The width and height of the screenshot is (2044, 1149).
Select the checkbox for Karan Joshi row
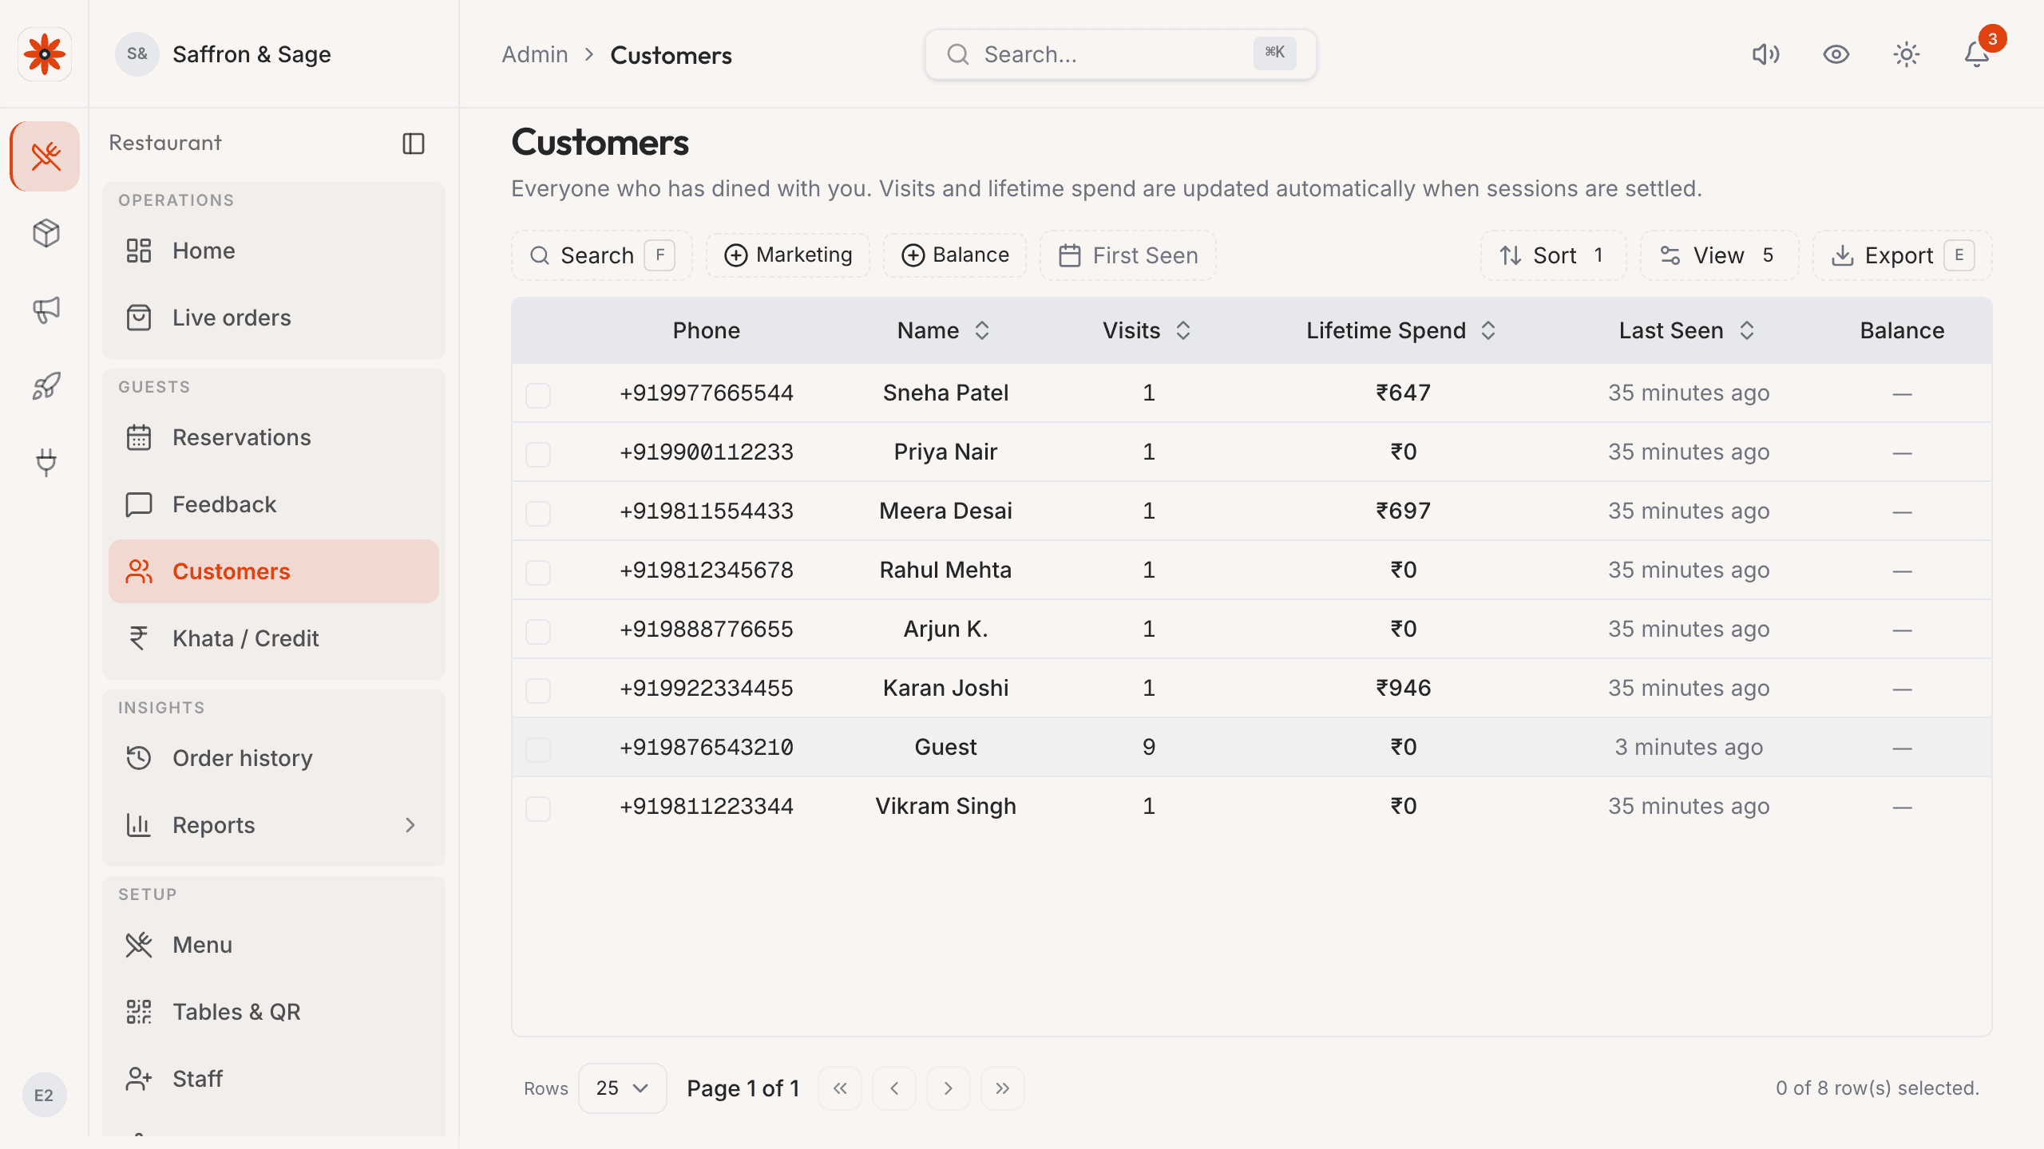pyautogui.click(x=538, y=690)
